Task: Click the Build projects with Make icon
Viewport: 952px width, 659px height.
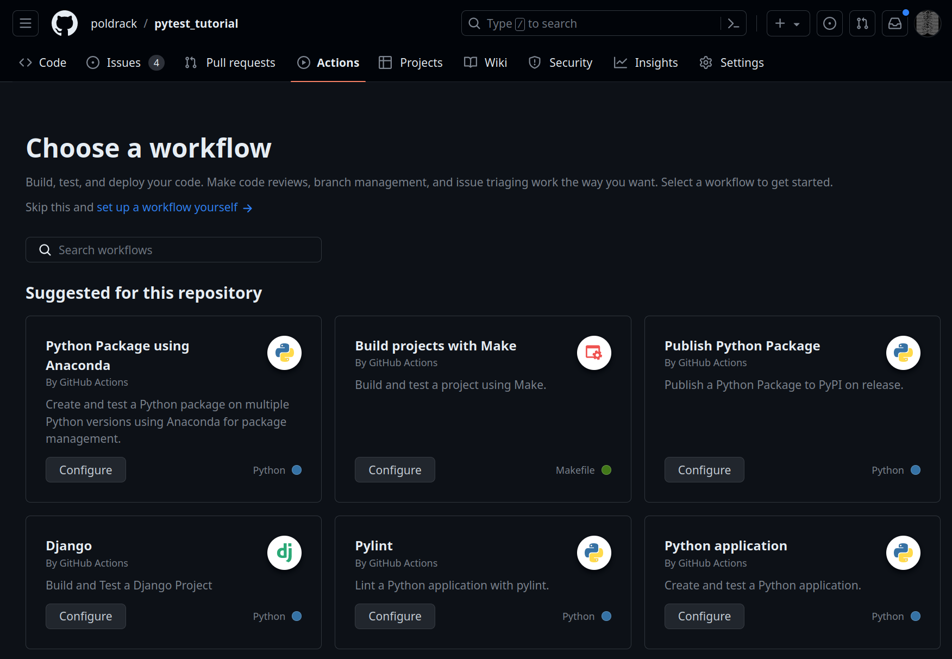Action: click(x=593, y=353)
